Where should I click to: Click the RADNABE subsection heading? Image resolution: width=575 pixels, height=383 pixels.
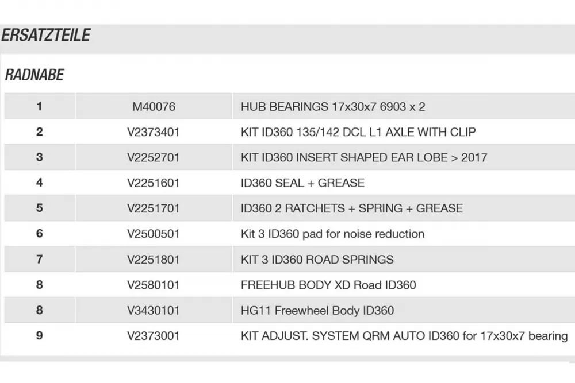34,75
